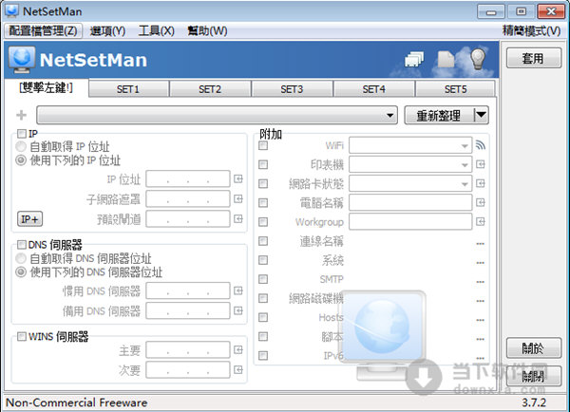Screen dimensions: 570x412
Task: Enable the IP checkbox
Action: click(x=22, y=134)
